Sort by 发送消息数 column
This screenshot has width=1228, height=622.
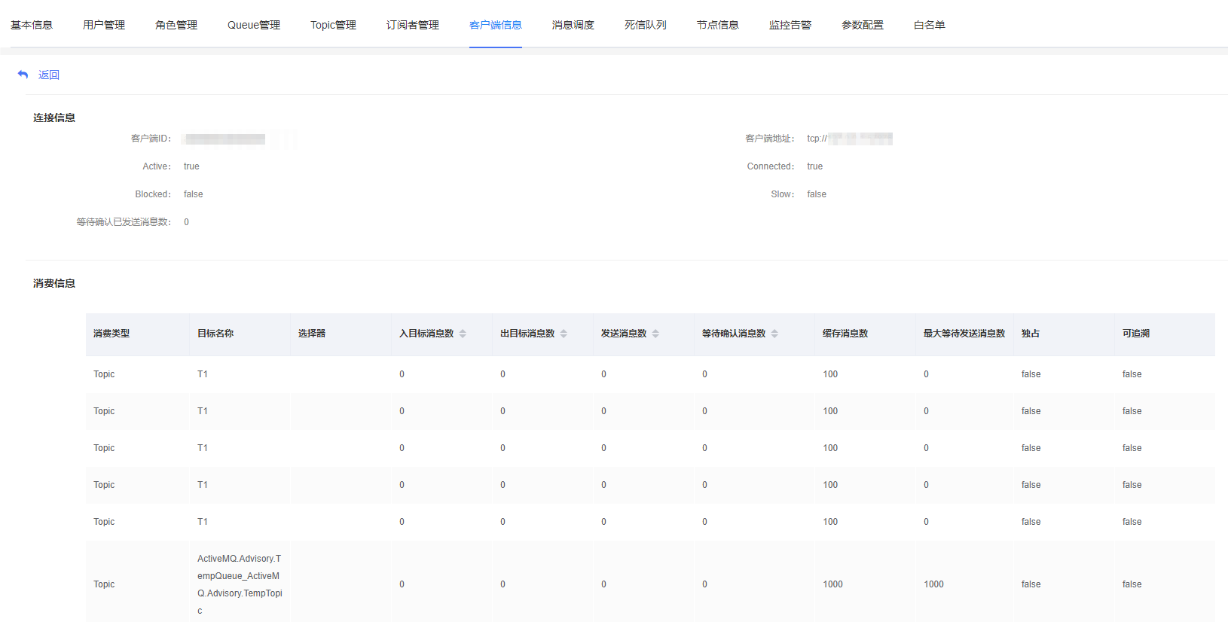655,334
